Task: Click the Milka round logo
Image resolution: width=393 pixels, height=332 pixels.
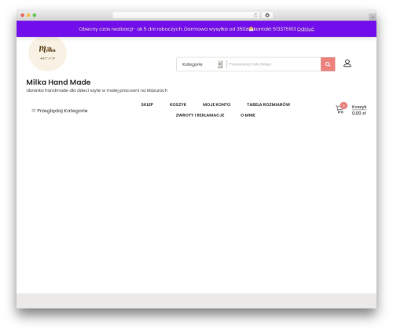Action: (x=47, y=53)
